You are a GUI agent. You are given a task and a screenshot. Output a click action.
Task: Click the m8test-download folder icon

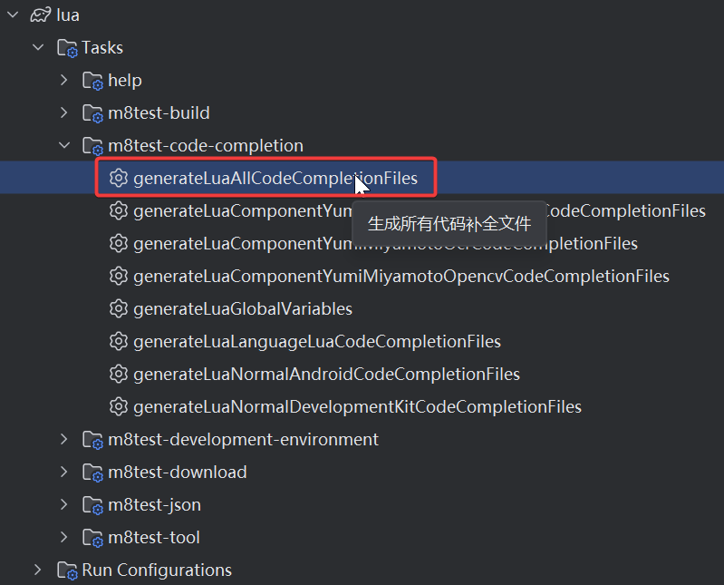(x=92, y=473)
